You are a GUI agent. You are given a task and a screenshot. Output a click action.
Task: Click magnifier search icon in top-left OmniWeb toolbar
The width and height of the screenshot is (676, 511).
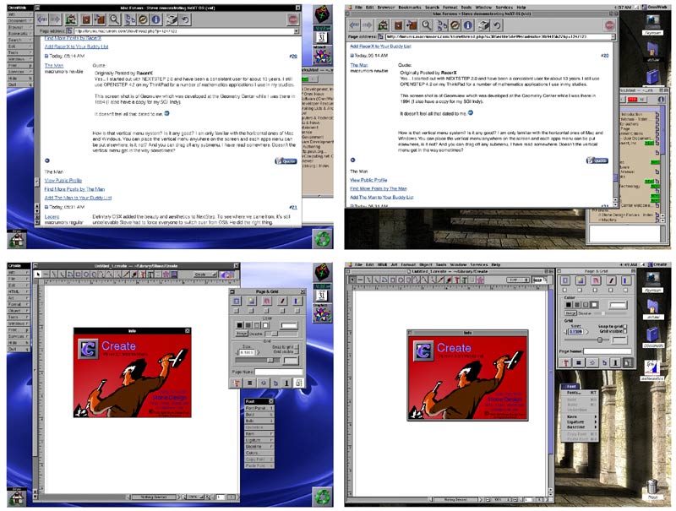[x=114, y=19]
